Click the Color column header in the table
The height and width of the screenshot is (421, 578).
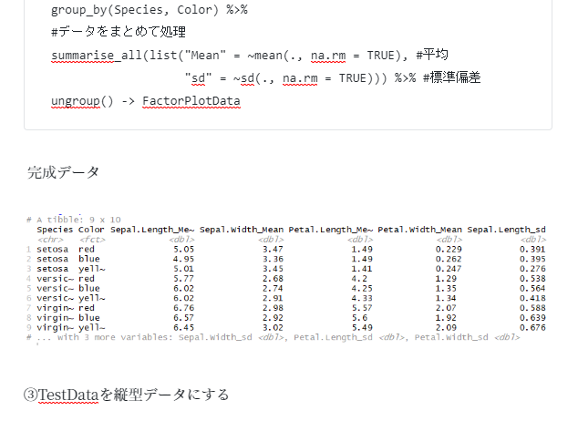coord(91,230)
